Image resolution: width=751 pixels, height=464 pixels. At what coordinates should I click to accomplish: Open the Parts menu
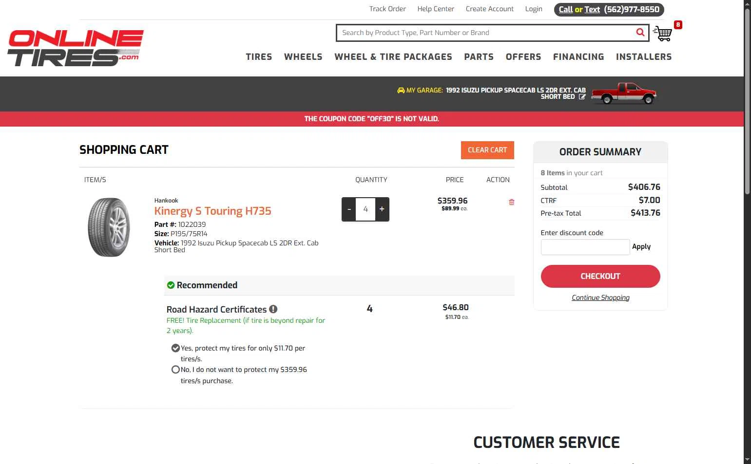click(479, 57)
